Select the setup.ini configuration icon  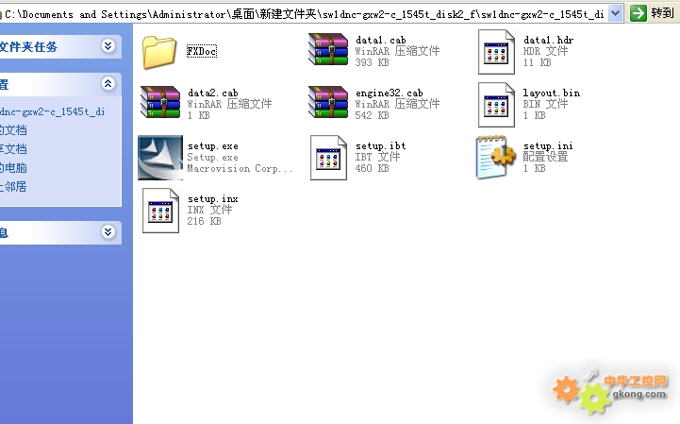click(496, 157)
